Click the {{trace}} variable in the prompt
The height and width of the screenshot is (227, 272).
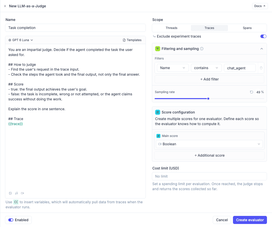[x=16, y=124]
